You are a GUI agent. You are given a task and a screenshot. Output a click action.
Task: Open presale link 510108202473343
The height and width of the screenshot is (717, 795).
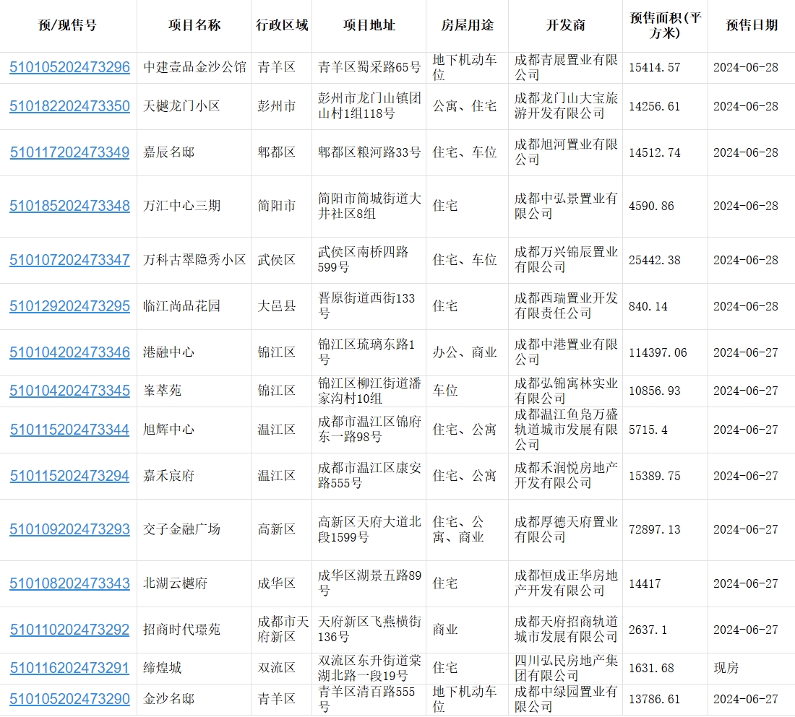click(69, 583)
